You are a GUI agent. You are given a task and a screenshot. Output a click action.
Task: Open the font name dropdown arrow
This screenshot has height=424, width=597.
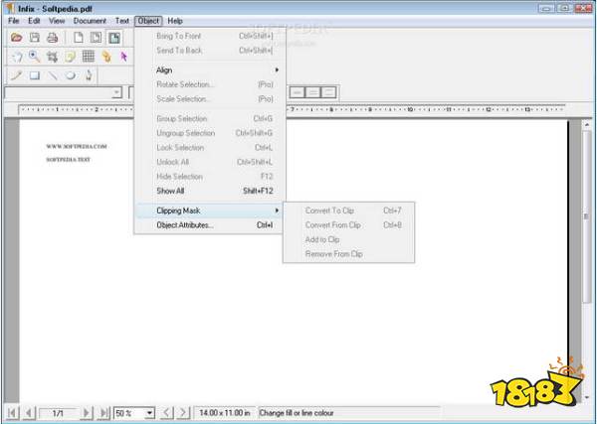coord(117,92)
